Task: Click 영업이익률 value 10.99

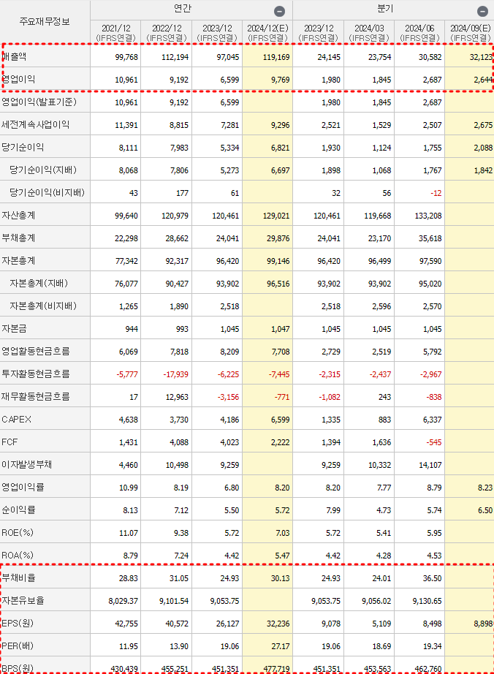Action: (x=129, y=488)
